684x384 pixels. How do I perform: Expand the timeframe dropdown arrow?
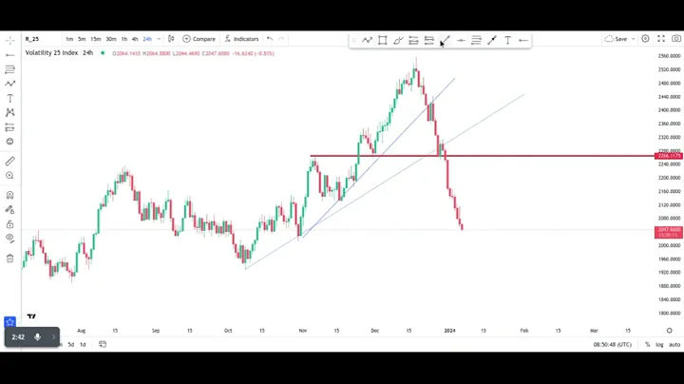point(159,39)
